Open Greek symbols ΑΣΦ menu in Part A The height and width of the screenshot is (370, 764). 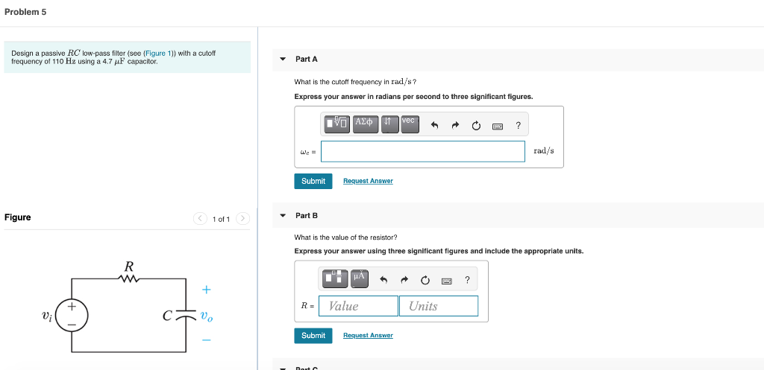365,123
